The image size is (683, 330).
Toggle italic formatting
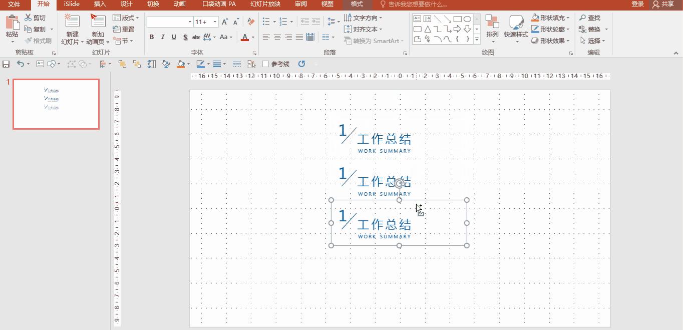163,37
